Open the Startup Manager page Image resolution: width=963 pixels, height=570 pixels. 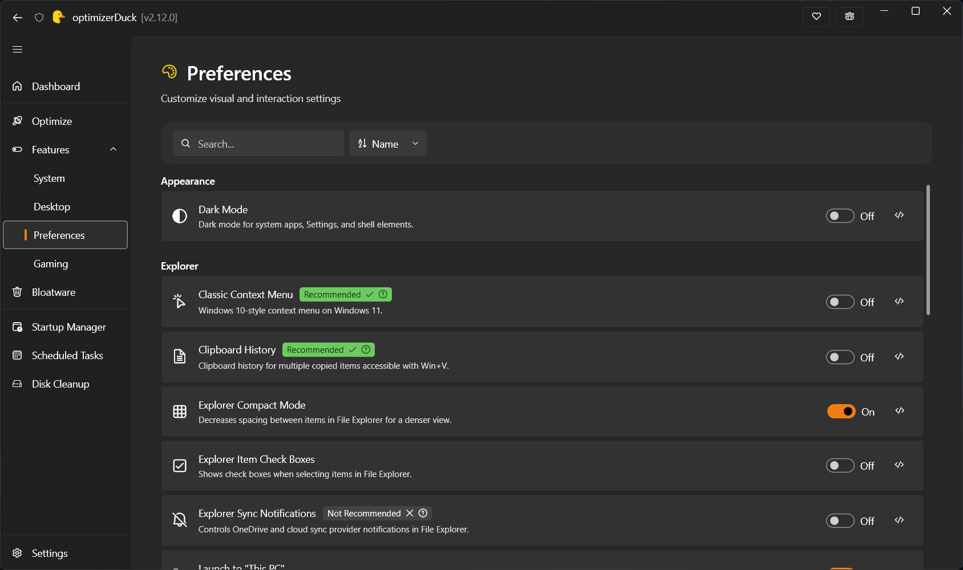65,327
